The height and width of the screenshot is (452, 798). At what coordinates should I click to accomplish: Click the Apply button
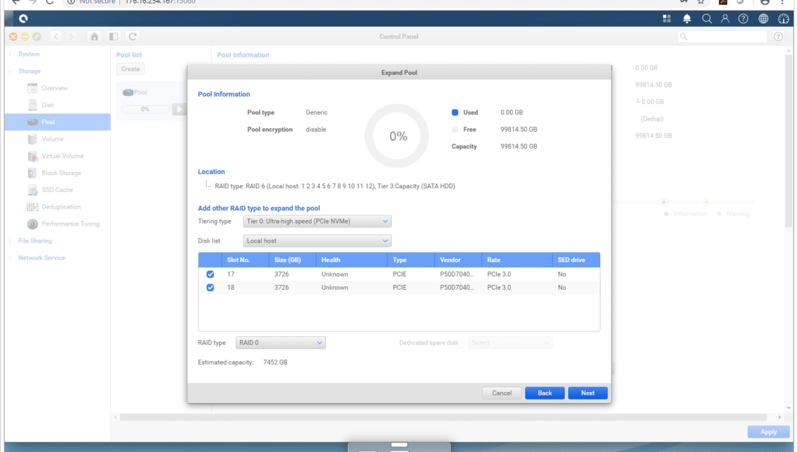[x=769, y=432]
